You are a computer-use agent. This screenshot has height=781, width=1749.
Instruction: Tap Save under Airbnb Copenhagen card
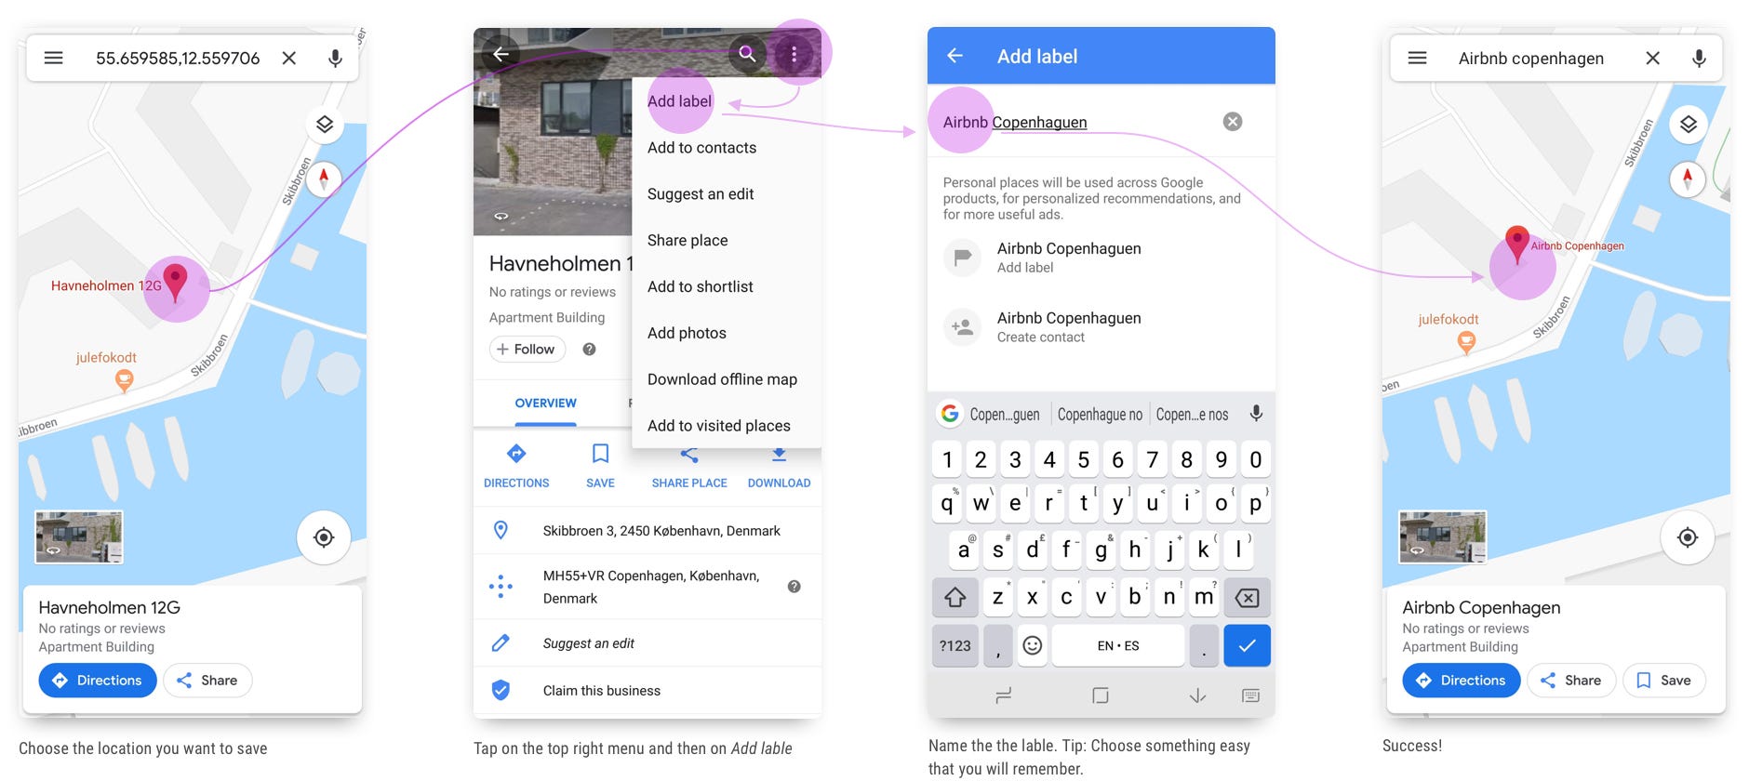1664,681
